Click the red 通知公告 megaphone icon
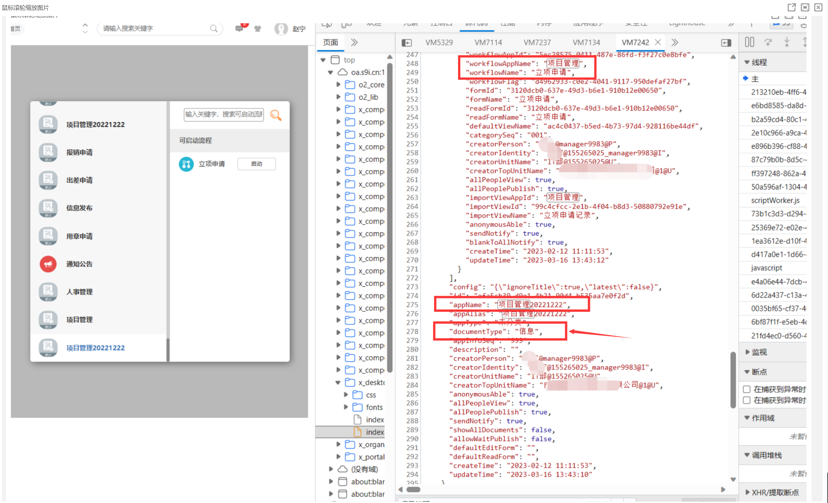Screen dimensions: 828x503 pyautogui.click(x=48, y=264)
